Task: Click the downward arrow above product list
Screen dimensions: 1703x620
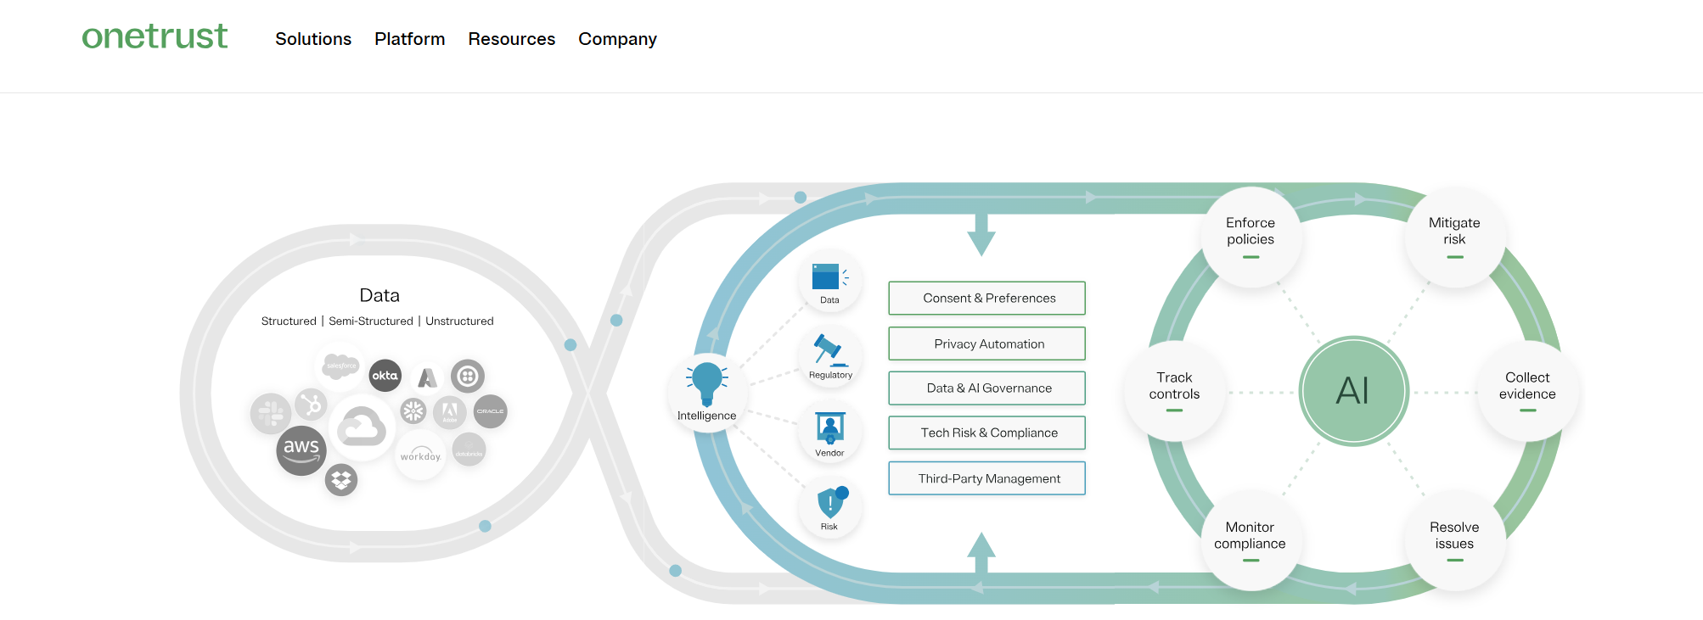Action: click(x=981, y=235)
